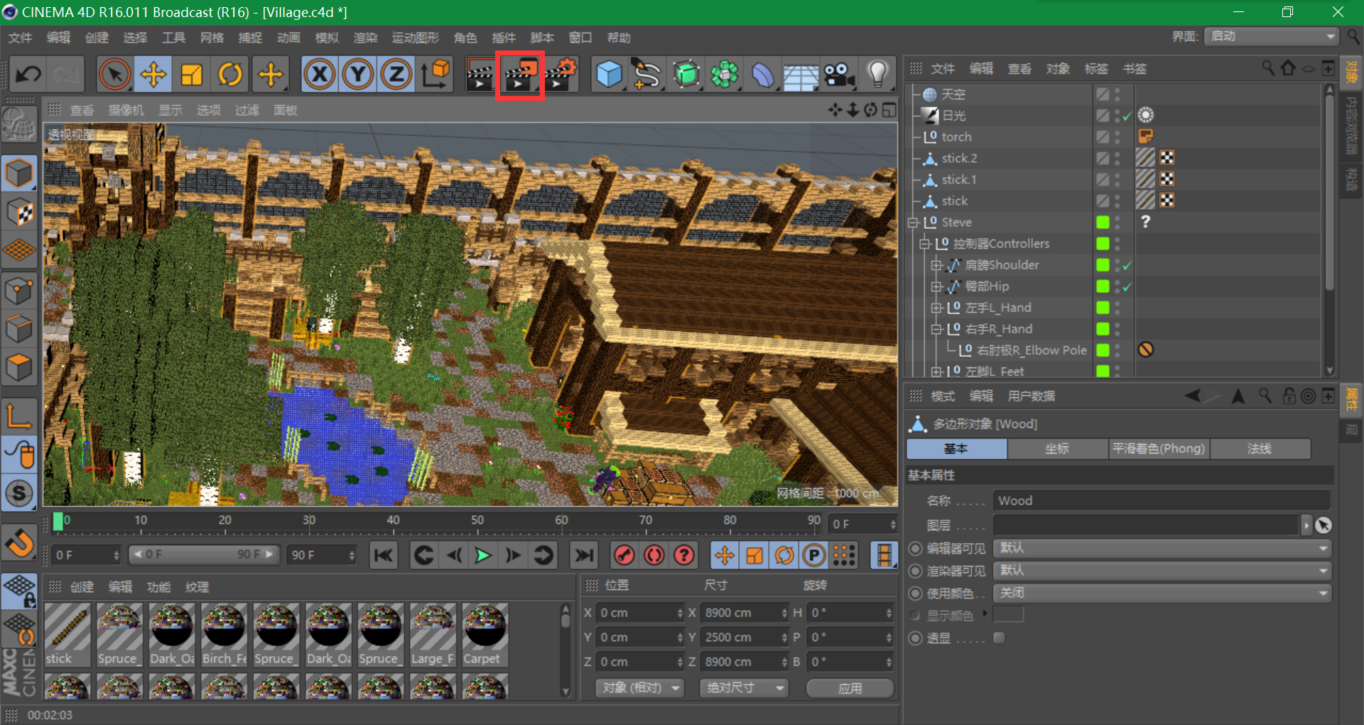
Task: Add a Light object bulb icon
Action: click(878, 74)
